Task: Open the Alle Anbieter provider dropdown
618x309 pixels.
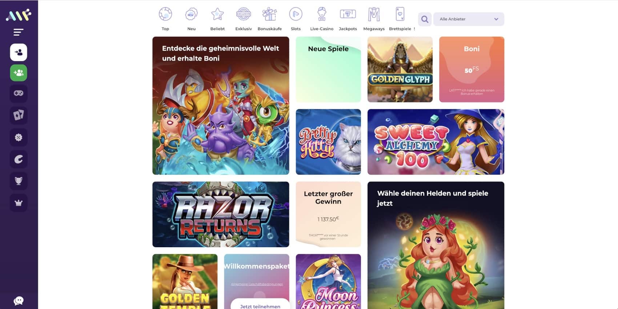Action: point(469,19)
